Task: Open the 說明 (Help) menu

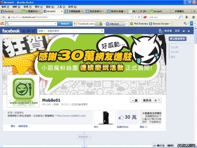Action: (x=72, y=7)
